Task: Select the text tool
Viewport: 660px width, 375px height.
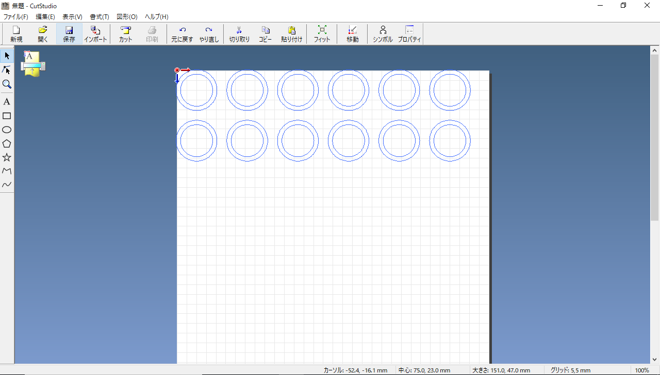Action: 7,102
